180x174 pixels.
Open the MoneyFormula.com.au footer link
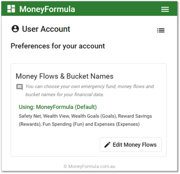[x=89, y=166]
